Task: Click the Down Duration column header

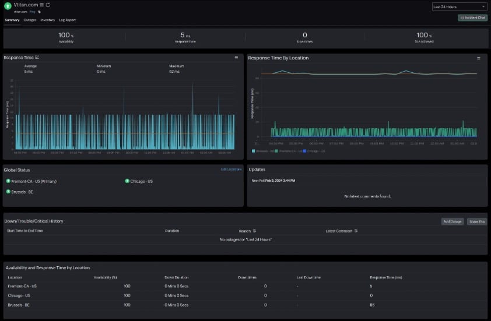Action: 176,277
